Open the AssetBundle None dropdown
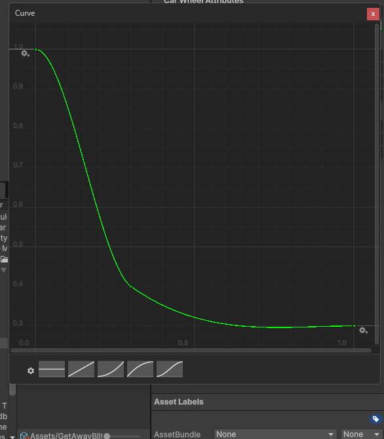Screen dimensions: 384x439 click(275, 434)
